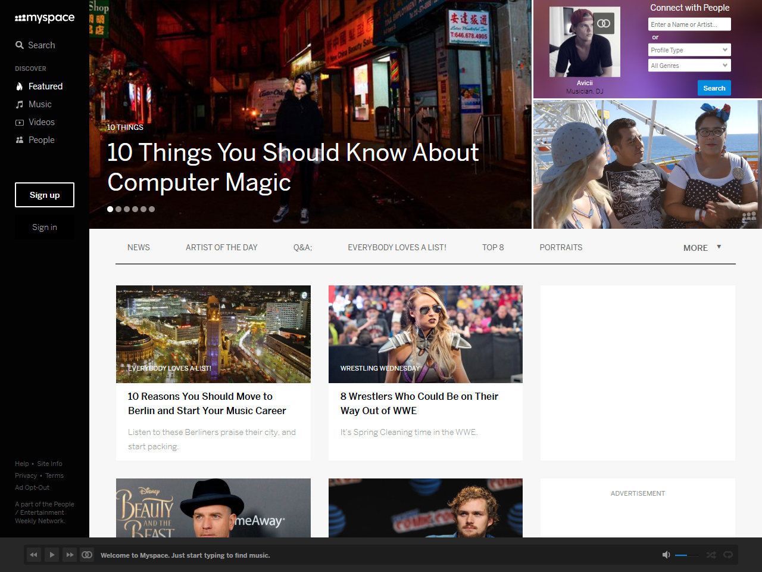Image resolution: width=762 pixels, height=572 pixels.
Task: Open the Computer Magic headline
Action: [293, 167]
